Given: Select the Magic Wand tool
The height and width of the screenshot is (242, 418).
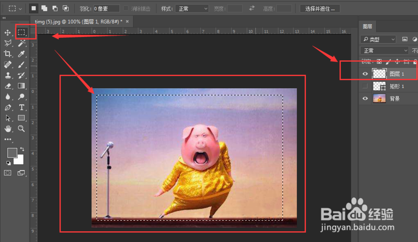Looking at the screenshot, I should point(21,43).
